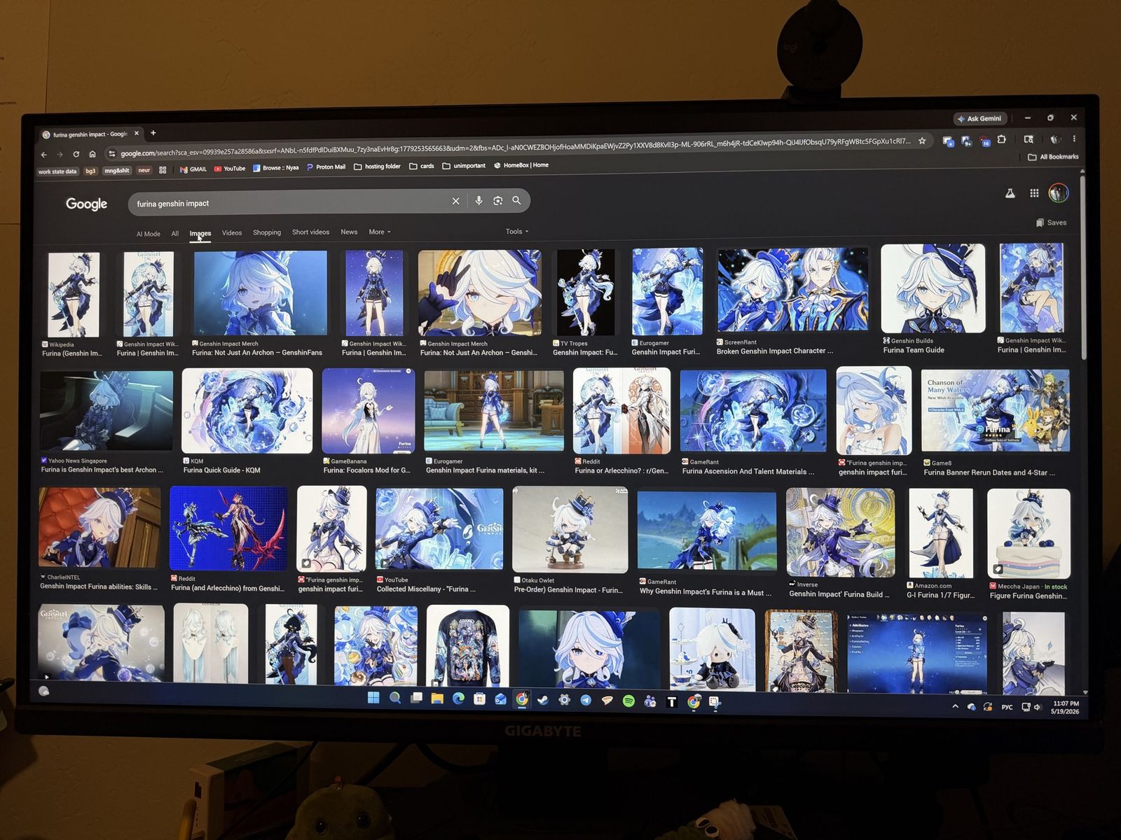The image size is (1121, 840).
Task: Switch to the News tab
Action: (349, 232)
